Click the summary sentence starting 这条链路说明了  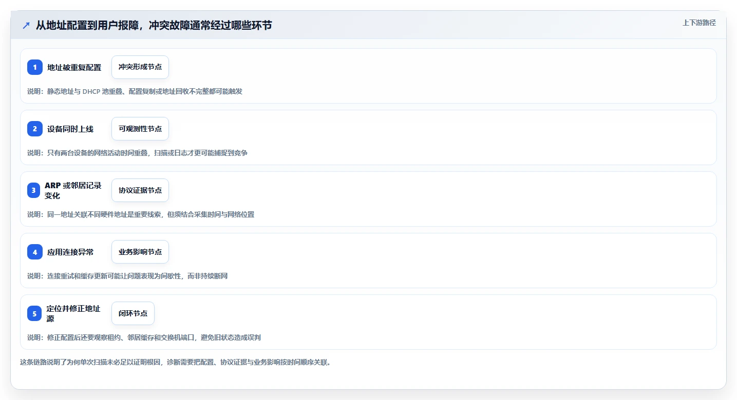point(176,362)
